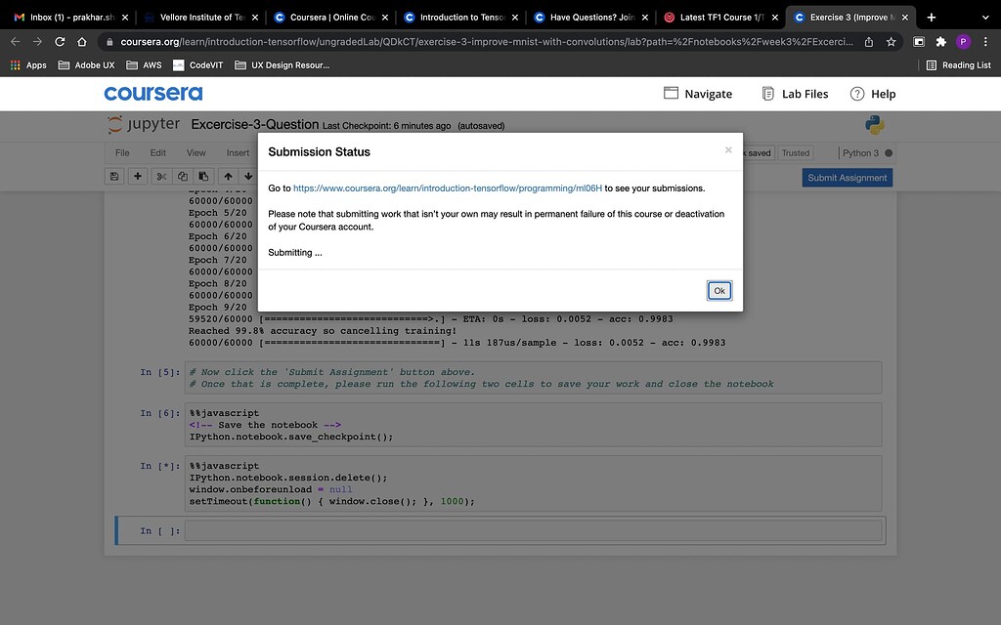This screenshot has height=625, width=1001.
Task: Paste cells using the clipboard toolbar icon
Action: click(203, 176)
